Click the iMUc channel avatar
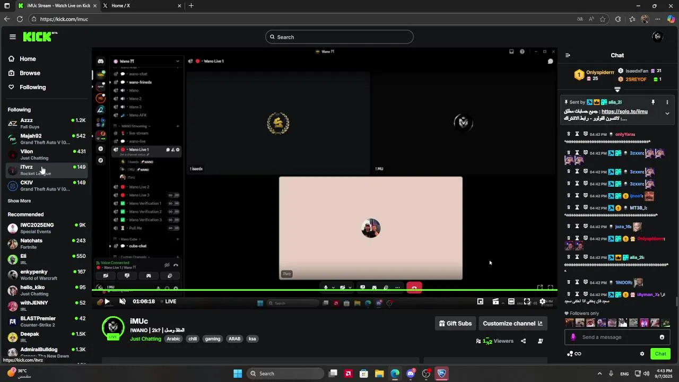Image resolution: width=679 pixels, height=382 pixels. tap(113, 327)
